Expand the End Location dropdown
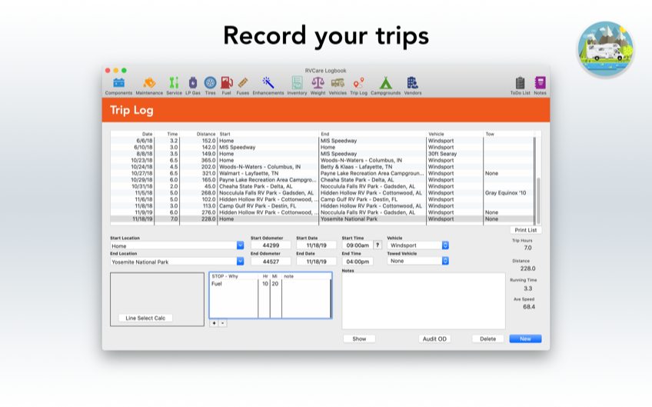Image resolution: width=652 pixels, height=407 pixels. point(240,262)
